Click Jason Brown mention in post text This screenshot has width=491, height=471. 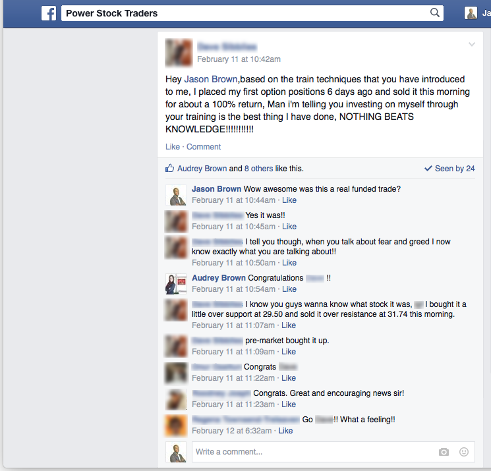coord(211,79)
